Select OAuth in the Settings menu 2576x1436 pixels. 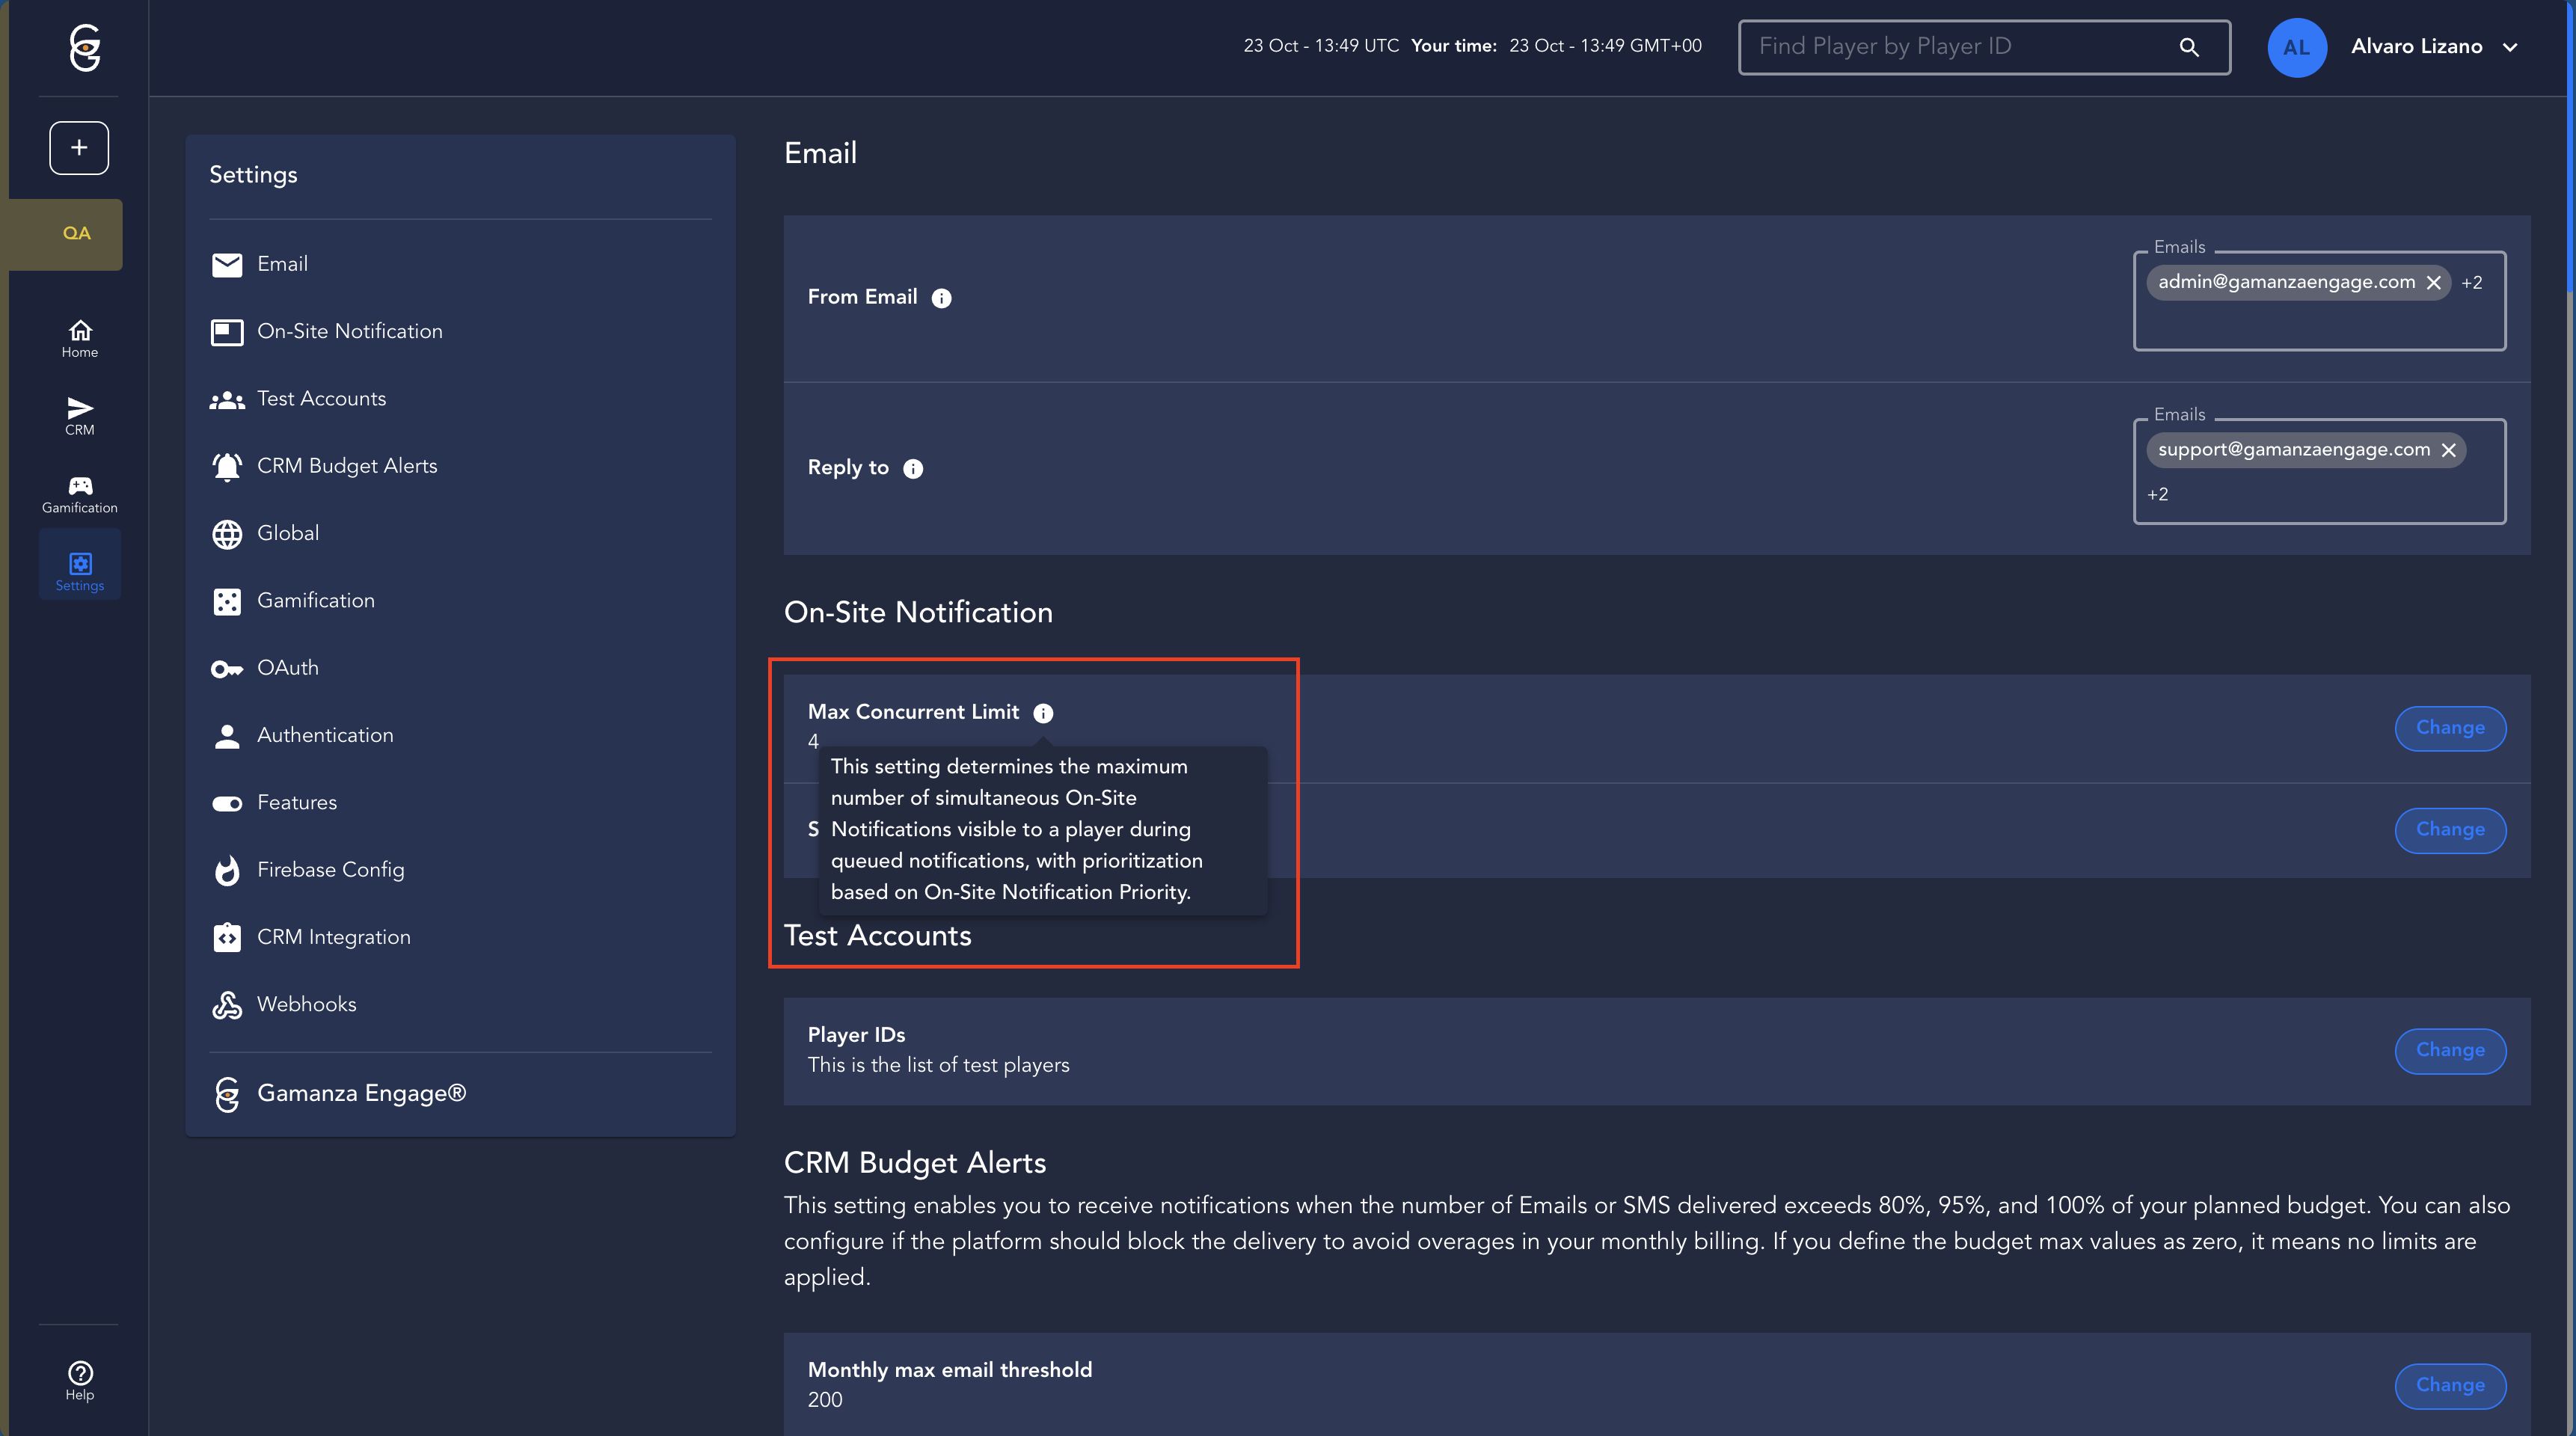click(x=288, y=667)
